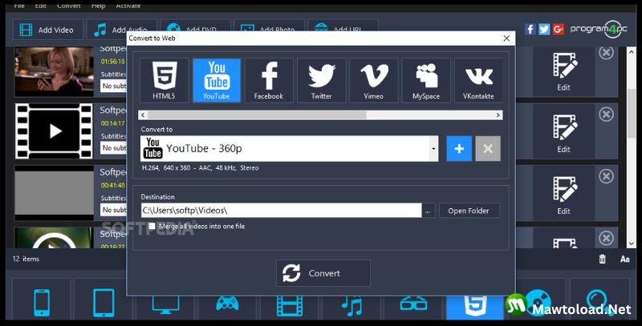
Task: Select the YouTube web format
Action: (x=217, y=80)
